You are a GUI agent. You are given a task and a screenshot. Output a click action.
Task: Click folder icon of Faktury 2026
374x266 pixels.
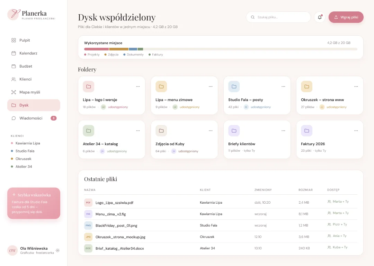pyautogui.click(x=307, y=131)
